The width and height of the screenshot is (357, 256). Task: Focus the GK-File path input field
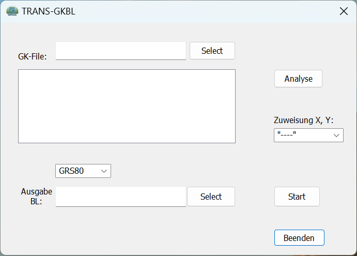[x=121, y=51]
